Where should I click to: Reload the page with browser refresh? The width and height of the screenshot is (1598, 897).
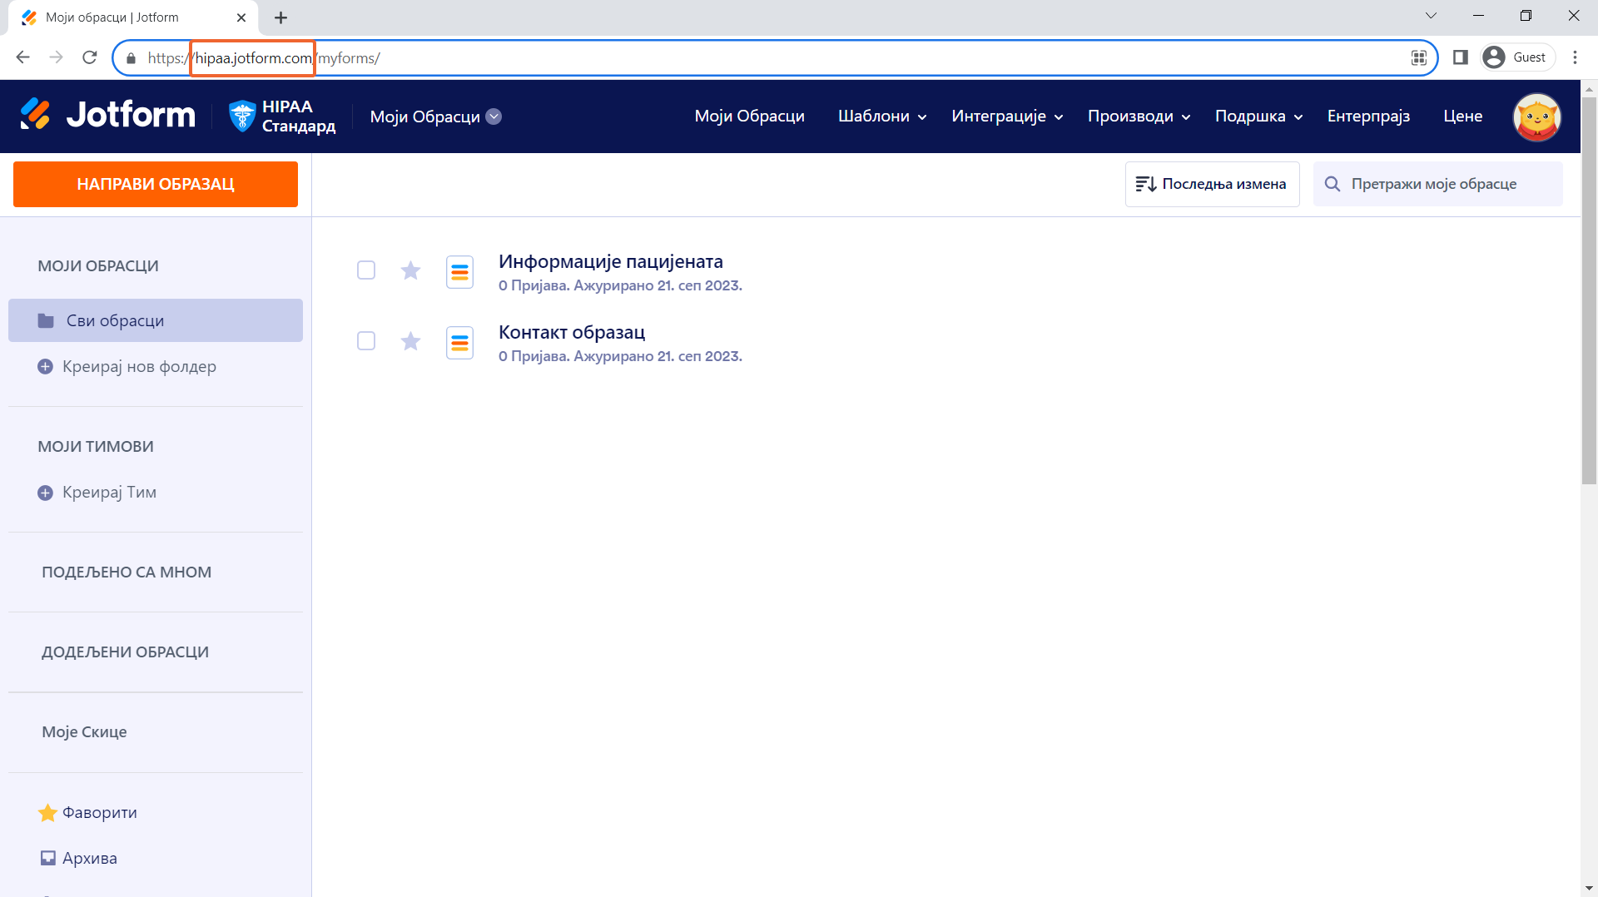(90, 57)
